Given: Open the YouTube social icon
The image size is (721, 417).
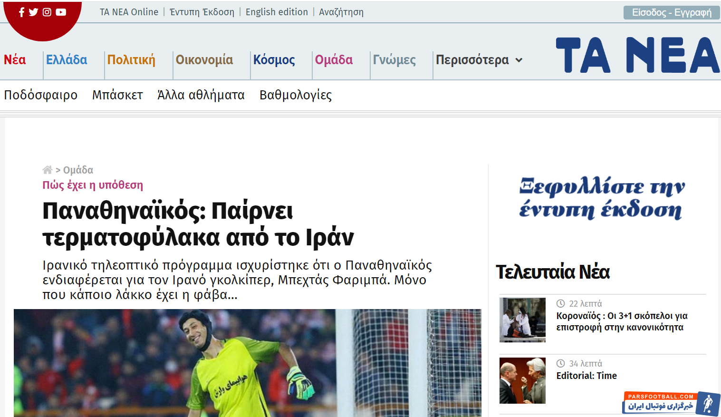Looking at the screenshot, I should [x=61, y=12].
